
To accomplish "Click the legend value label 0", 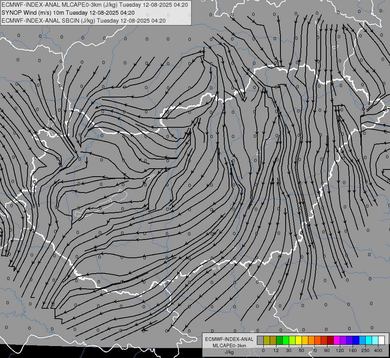I will click(263, 350).
